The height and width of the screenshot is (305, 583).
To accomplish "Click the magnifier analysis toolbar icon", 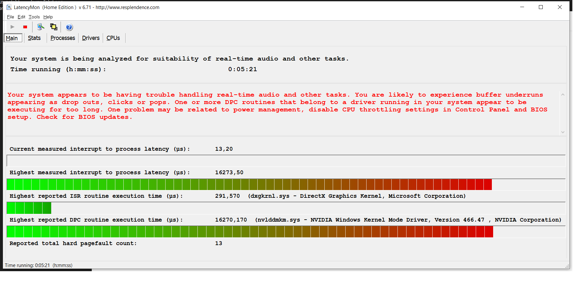I will pos(41,27).
